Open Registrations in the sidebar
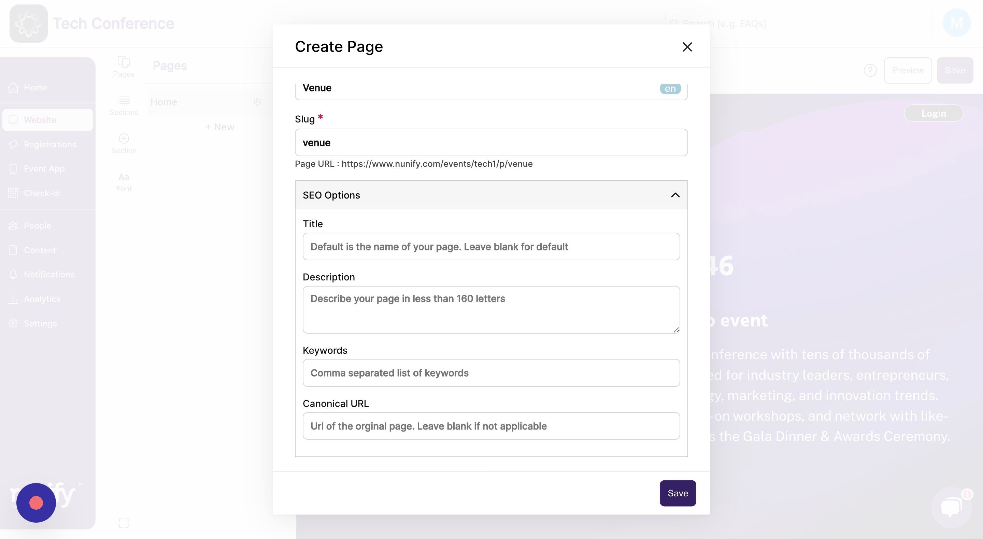Image resolution: width=983 pixels, height=539 pixels. pos(49,144)
